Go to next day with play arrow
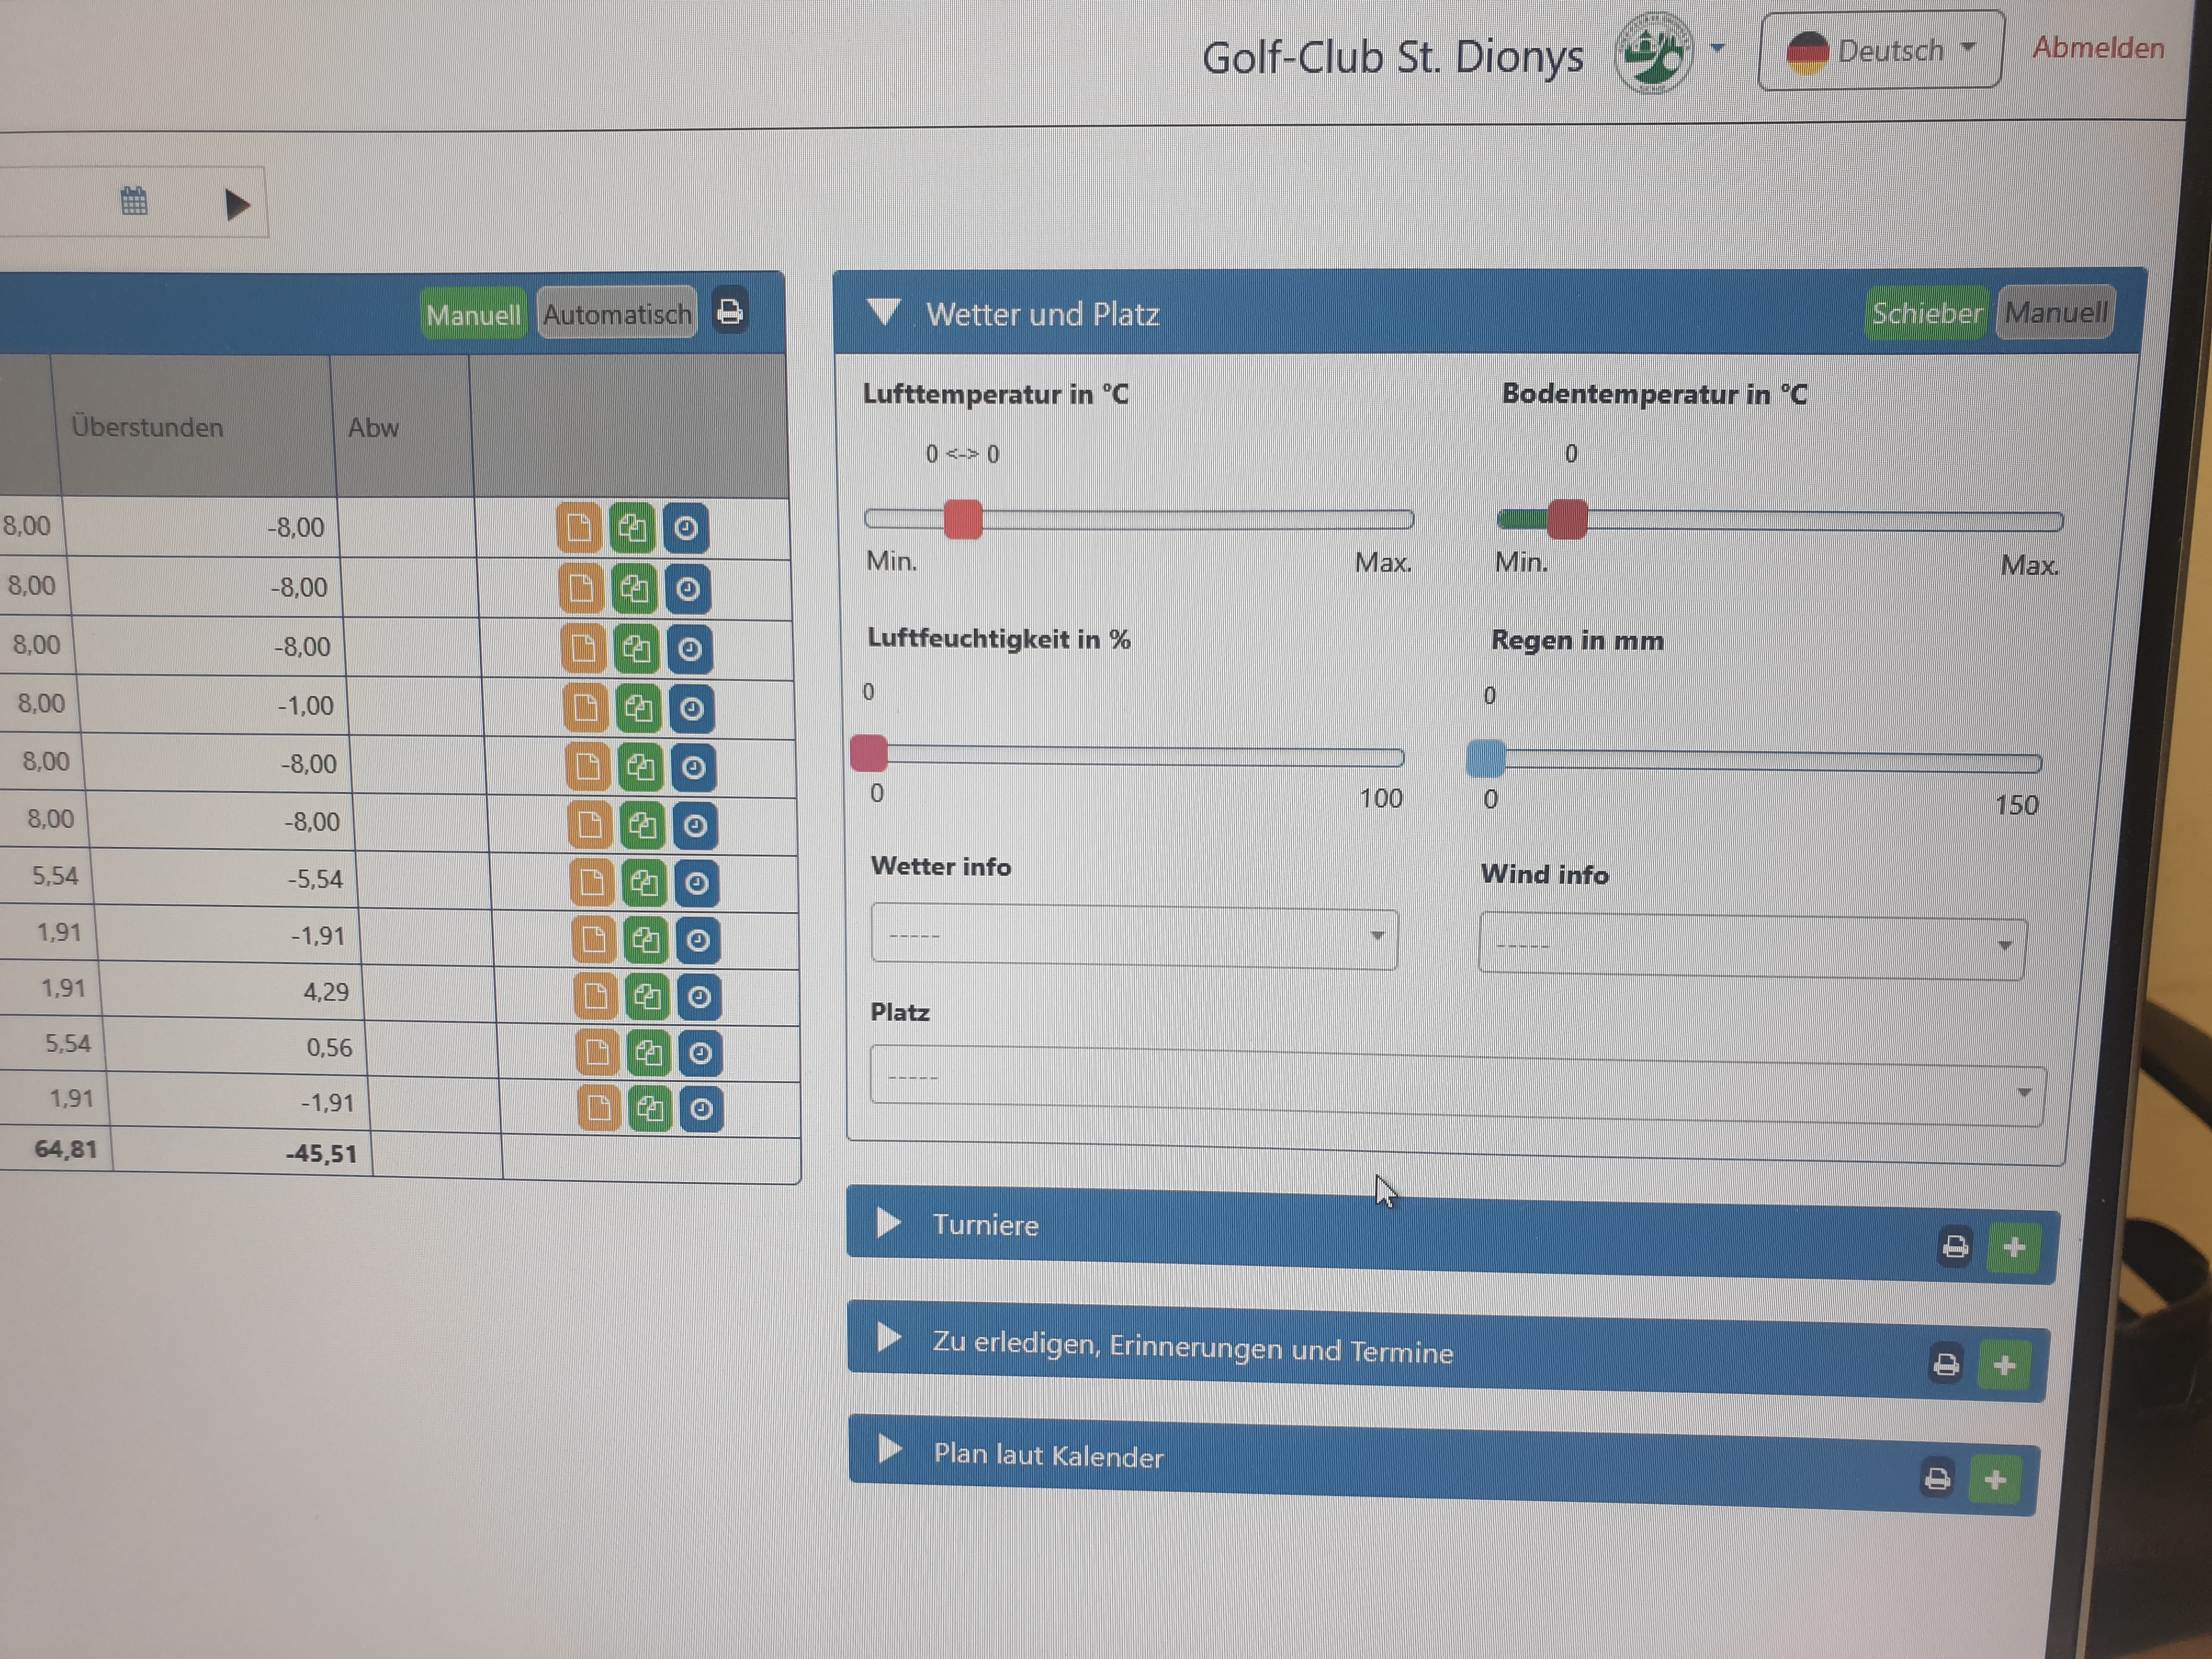 [237, 205]
